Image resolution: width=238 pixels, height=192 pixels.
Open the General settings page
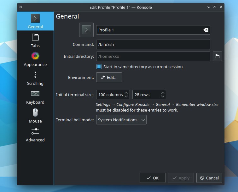tap(35, 21)
